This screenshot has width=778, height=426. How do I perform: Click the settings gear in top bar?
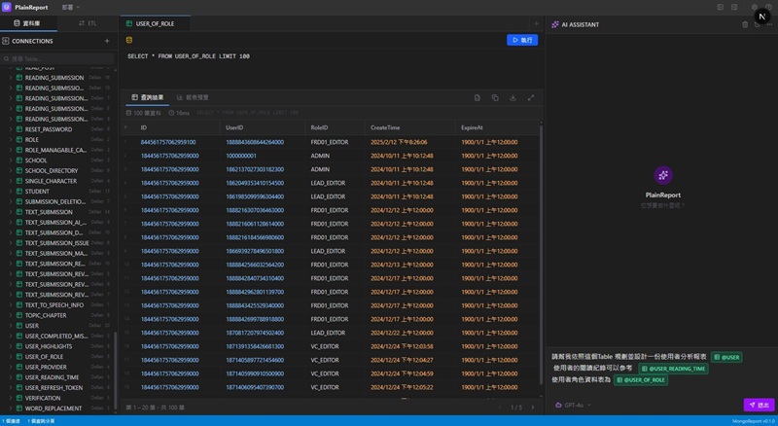pyautogui.click(x=755, y=7)
